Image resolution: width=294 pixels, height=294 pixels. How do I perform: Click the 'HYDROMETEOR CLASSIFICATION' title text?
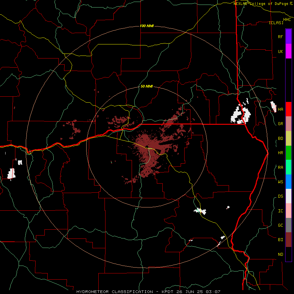pos(115,292)
